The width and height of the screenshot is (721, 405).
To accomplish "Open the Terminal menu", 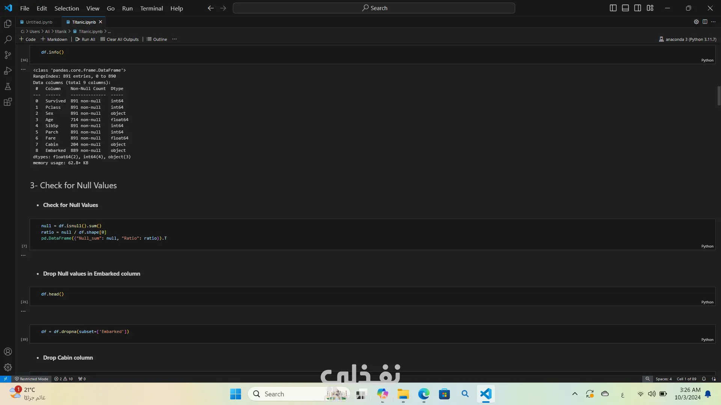I will (151, 8).
